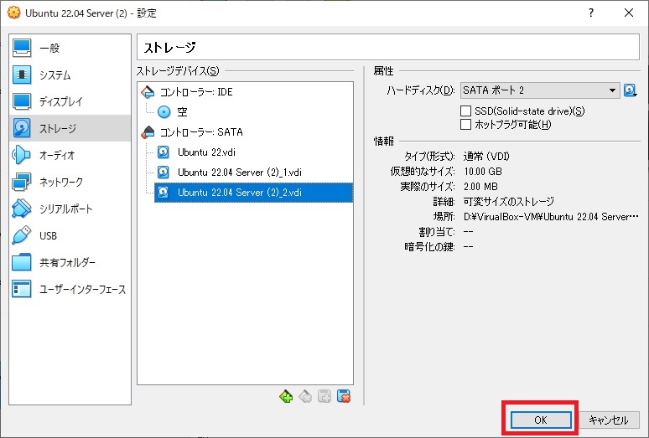649x438 pixels.
Task: Click the 10.00 GB virtual size value
Action: (483, 172)
